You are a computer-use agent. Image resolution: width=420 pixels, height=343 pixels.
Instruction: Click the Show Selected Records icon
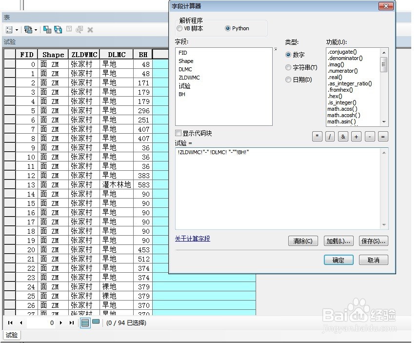96,322
